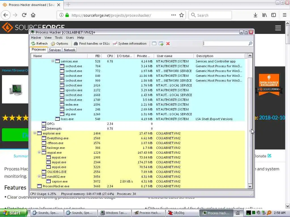Screen dimensions: 290x217
Task: Select the mdm.exe process
Action: point(138,105)
